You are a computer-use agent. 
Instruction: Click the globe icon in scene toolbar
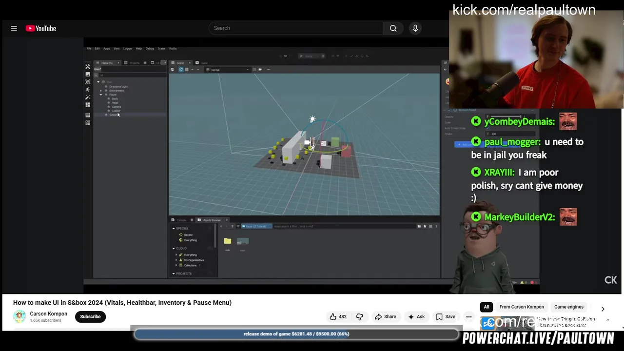tap(173, 70)
